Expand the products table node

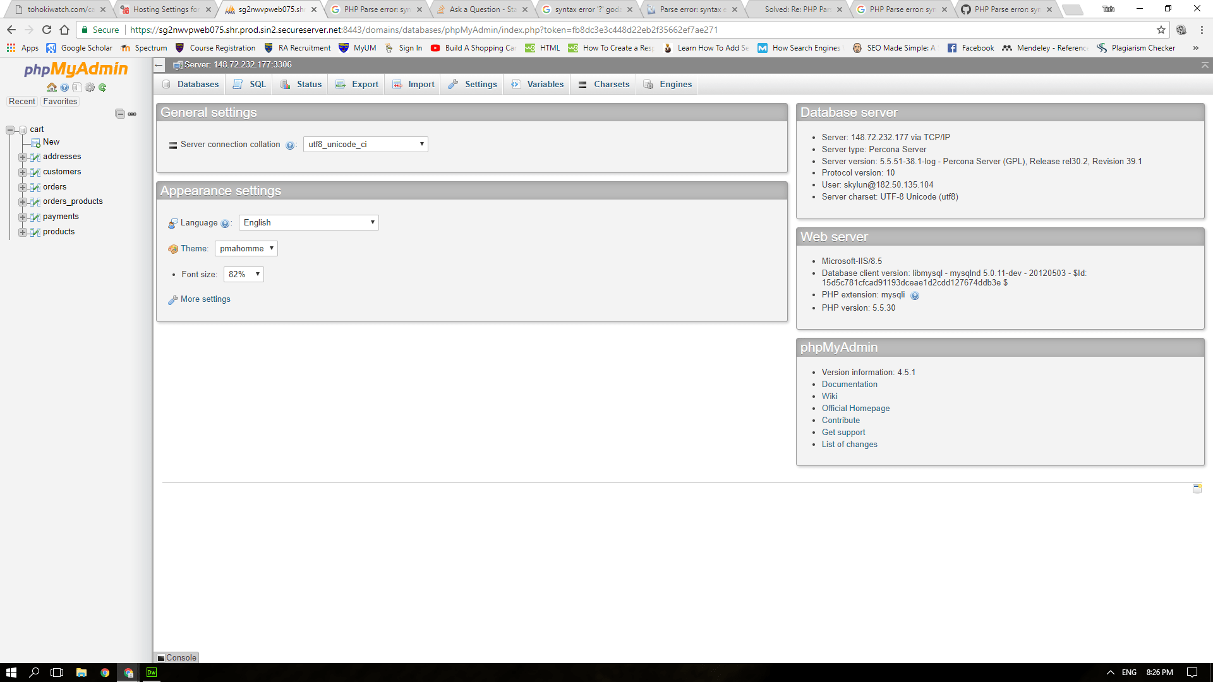tap(23, 232)
